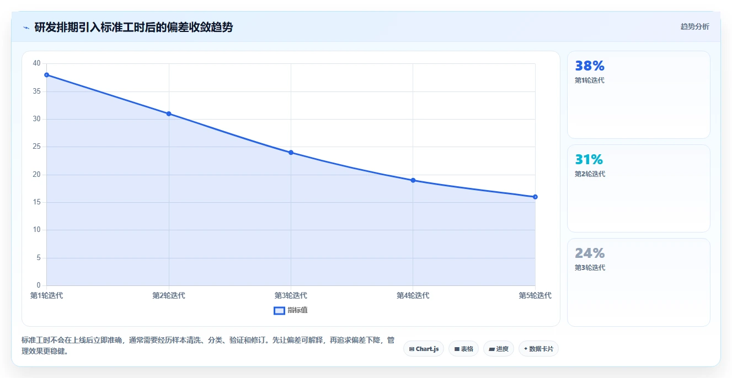Click the 第1轮迭代 x-axis label
This screenshot has width=732, height=378.
point(46,295)
